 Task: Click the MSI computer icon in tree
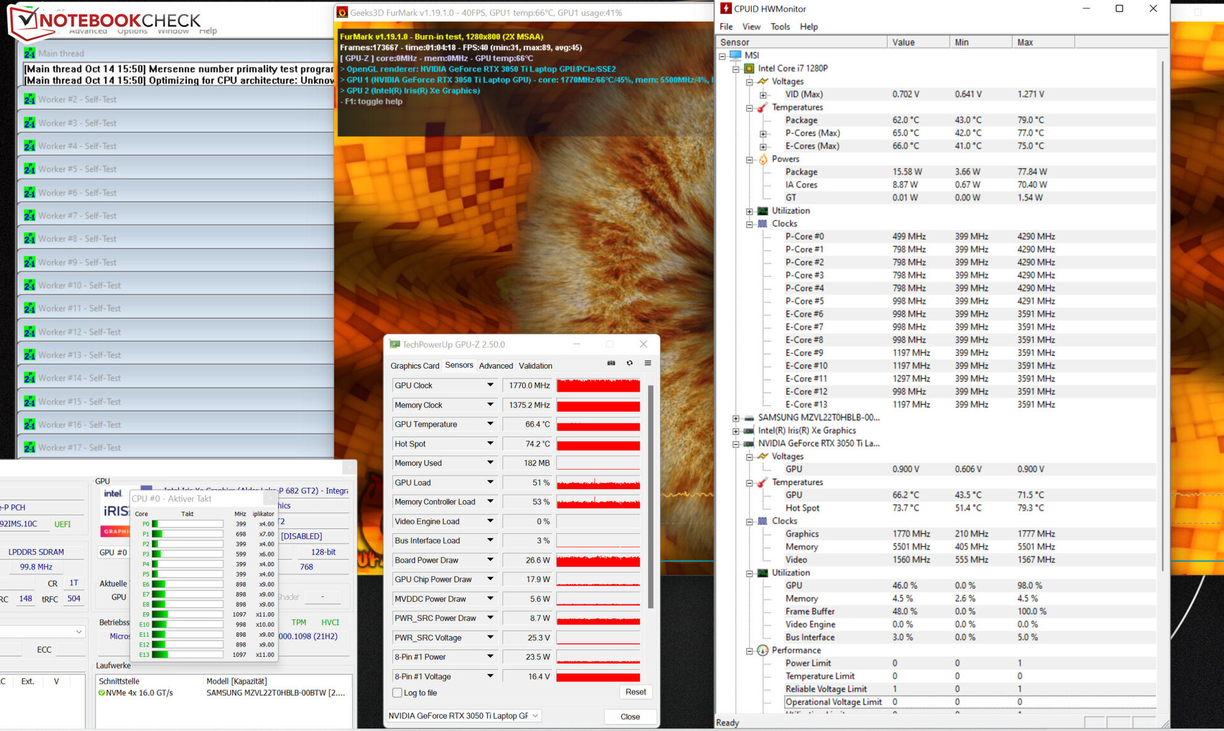click(736, 55)
